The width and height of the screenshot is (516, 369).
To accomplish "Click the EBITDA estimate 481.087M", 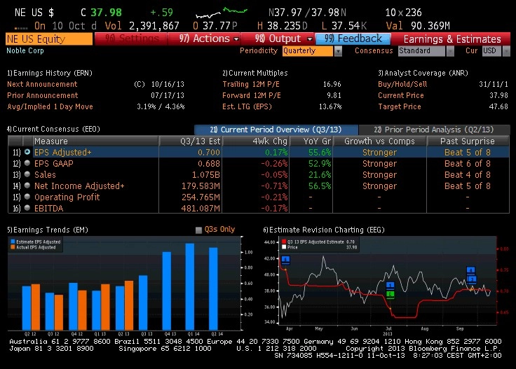I will point(201,208).
